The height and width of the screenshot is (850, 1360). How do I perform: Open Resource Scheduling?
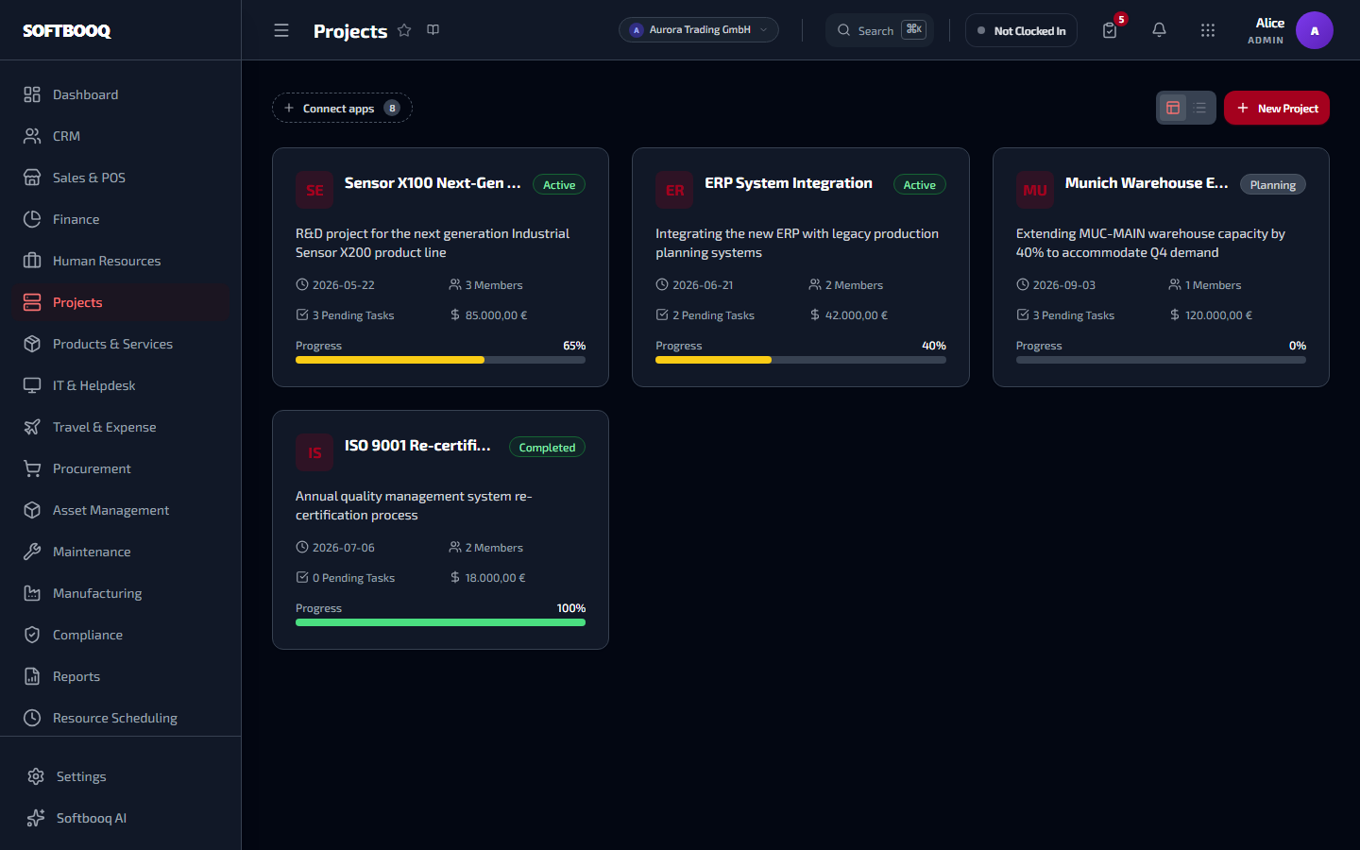pyautogui.click(x=121, y=718)
